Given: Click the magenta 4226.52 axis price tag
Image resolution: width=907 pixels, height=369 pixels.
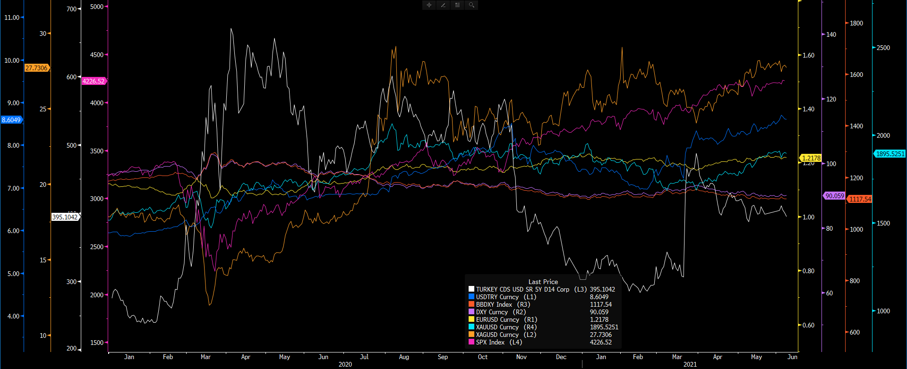Looking at the screenshot, I should coord(94,81).
